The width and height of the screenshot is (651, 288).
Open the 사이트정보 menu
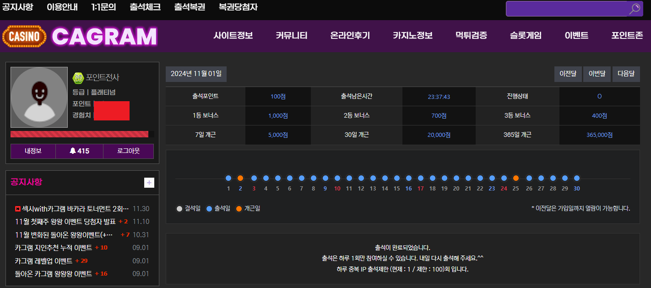233,36
